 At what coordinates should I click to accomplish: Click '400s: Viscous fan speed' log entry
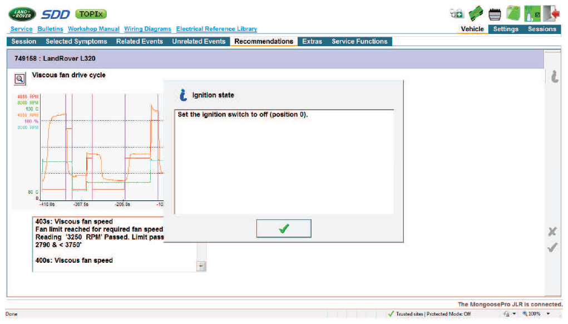(74, 260)
